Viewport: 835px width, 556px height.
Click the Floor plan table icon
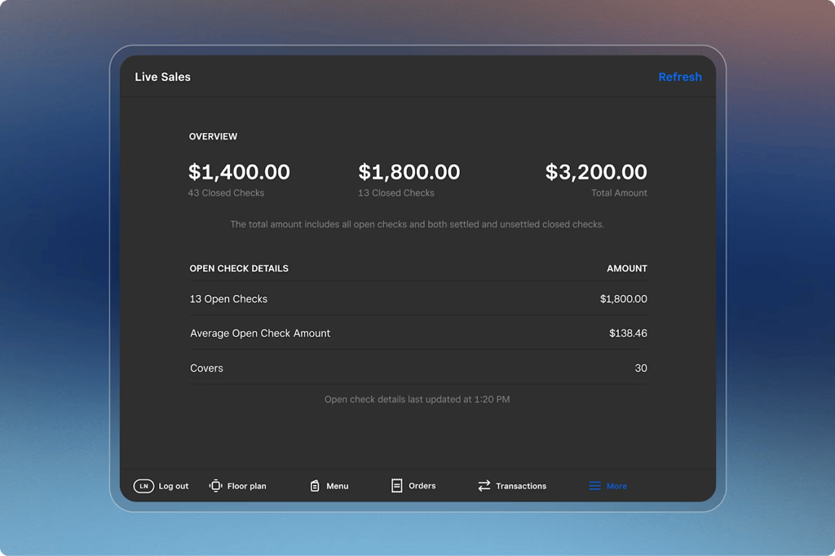tap(215, 486)
